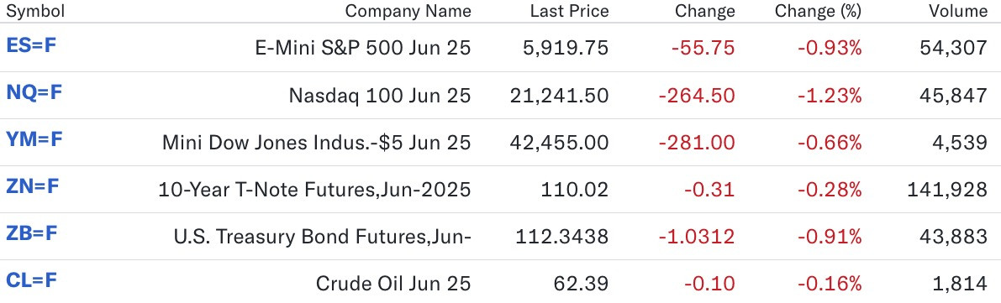Open the YM=F symbol link
Screen dimensions: 1001x303
point(34,139)
